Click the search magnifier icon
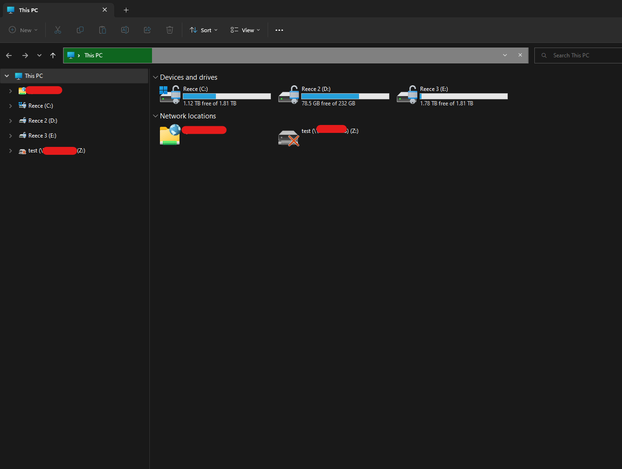622x469 pixels. point(544,55)
